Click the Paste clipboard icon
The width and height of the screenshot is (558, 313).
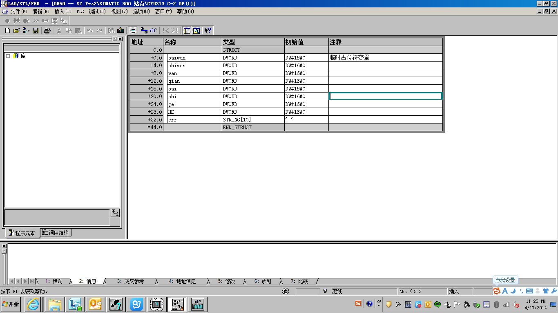(78, 31)
